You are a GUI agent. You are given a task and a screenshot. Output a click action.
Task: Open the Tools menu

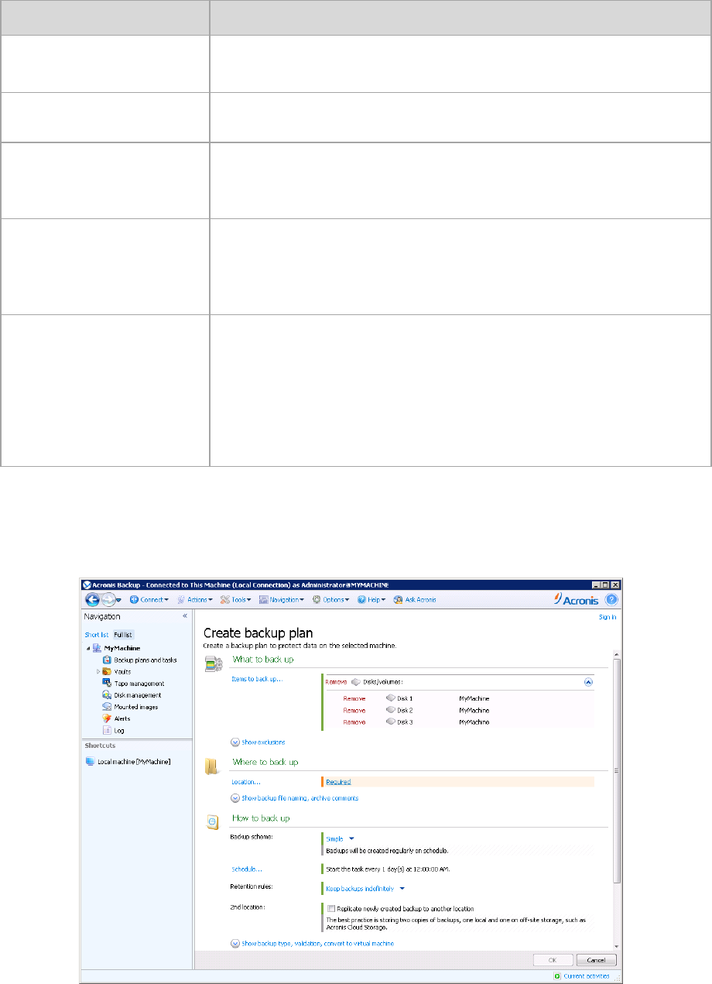pos(236,600)
